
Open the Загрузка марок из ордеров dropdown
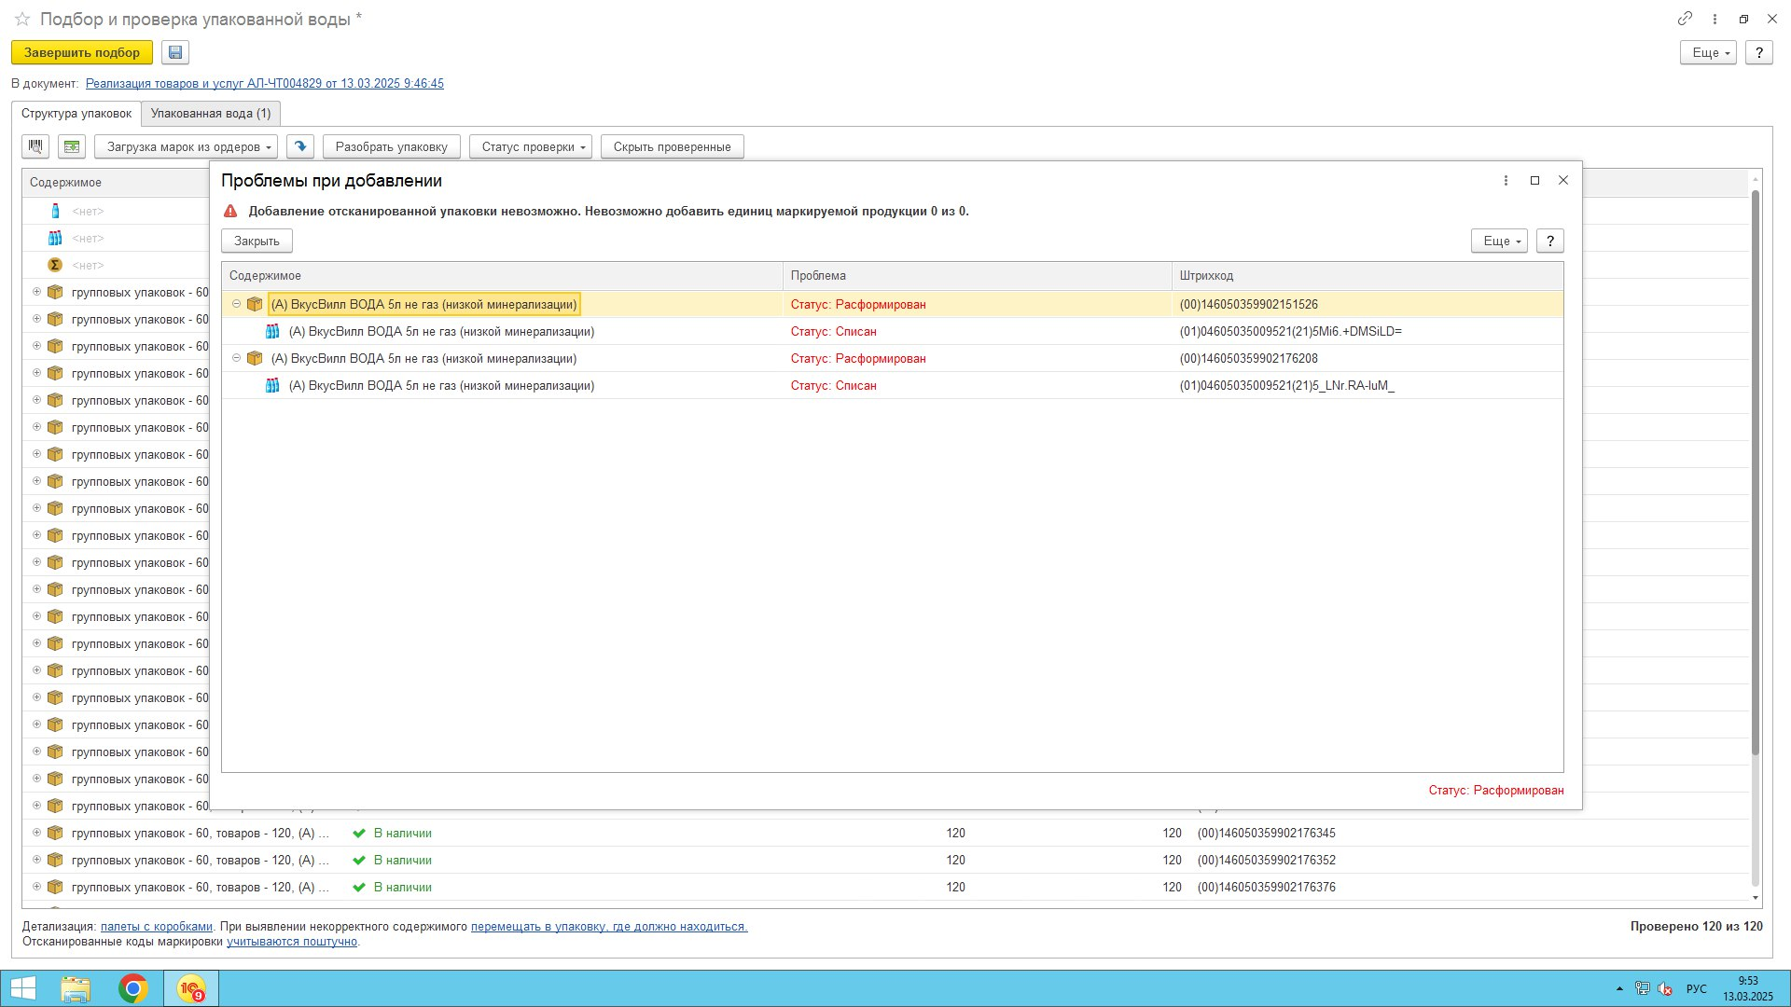pyautogui.click(x=186, y=146)
